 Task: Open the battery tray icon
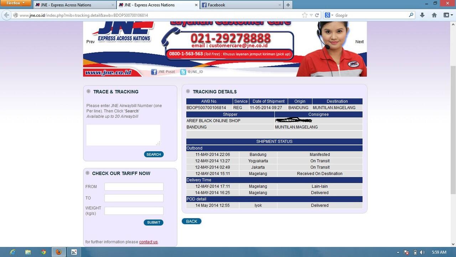coord(415,252)
